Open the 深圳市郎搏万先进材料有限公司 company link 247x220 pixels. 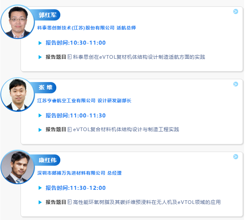pyautogui.click(x=71, y=173)
